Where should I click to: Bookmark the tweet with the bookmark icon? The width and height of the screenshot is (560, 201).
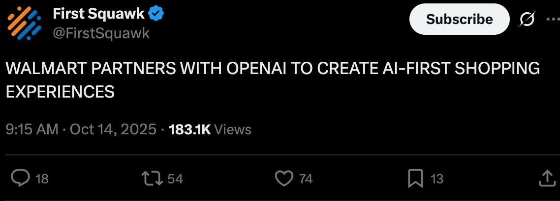click(416, 178)
